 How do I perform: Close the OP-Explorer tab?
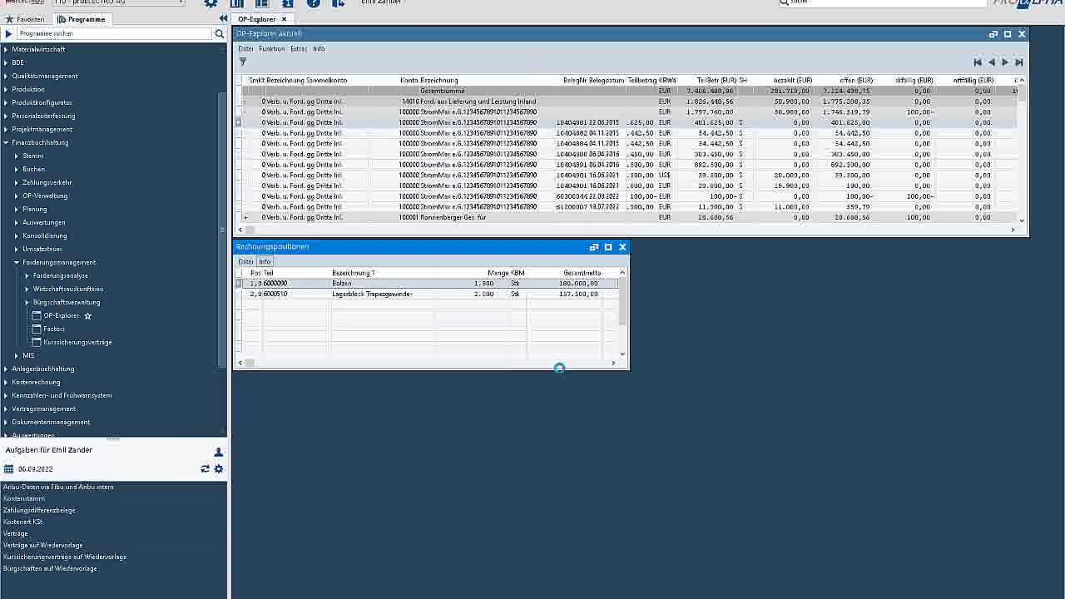[284, 19]
